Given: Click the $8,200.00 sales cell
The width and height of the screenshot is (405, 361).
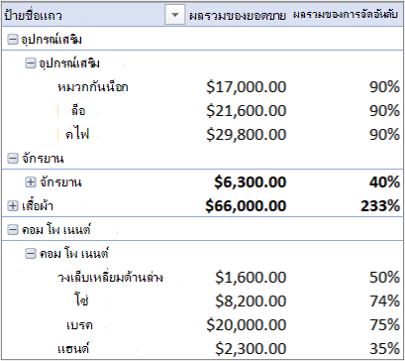Looking at the screenshot, I should pyautogui.click(x=251, y=301).
